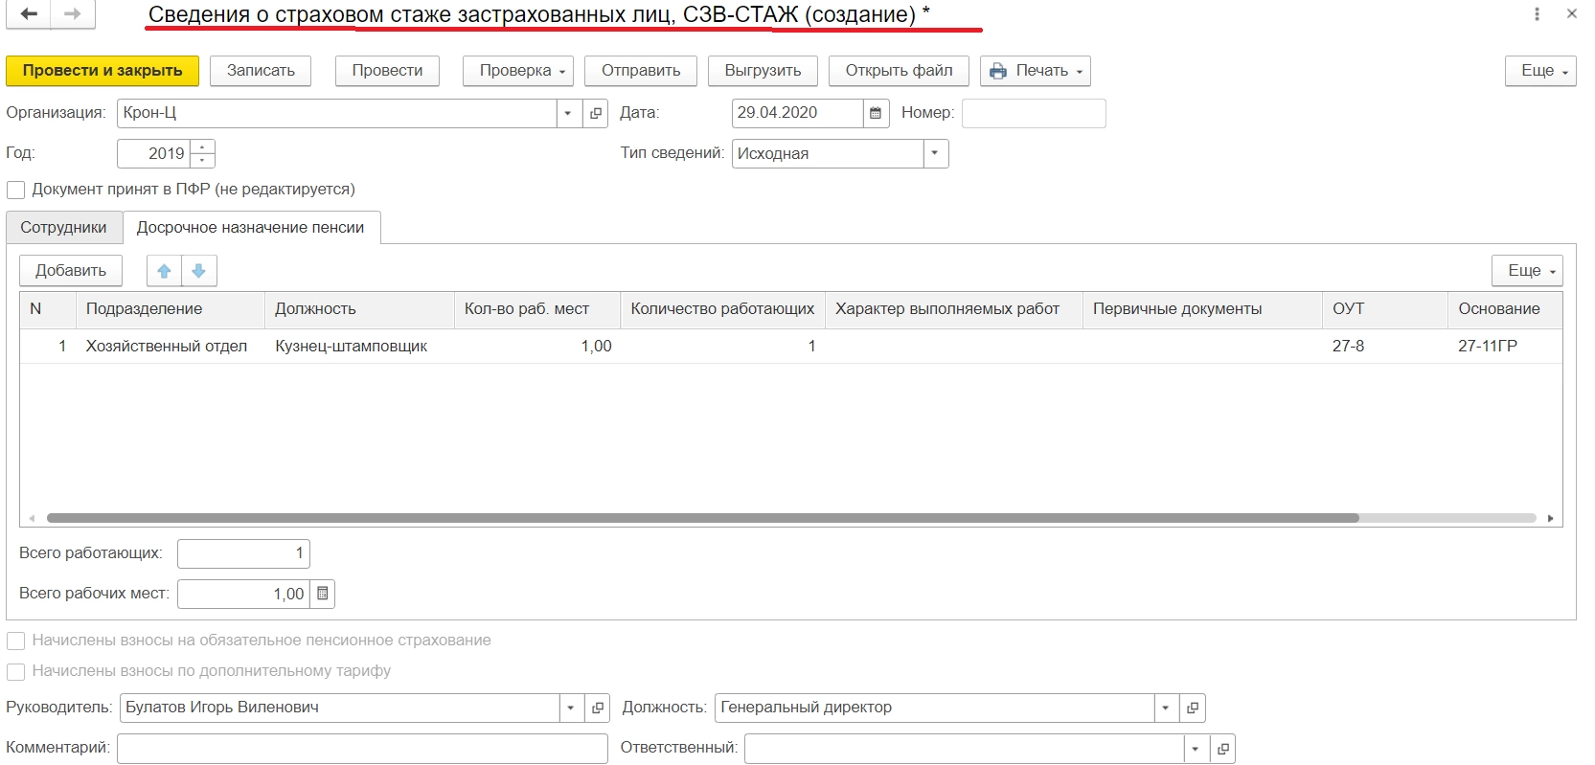Open the calendar picker for Дата
The width and height of the screenshot is (1595, 765).
875,113
